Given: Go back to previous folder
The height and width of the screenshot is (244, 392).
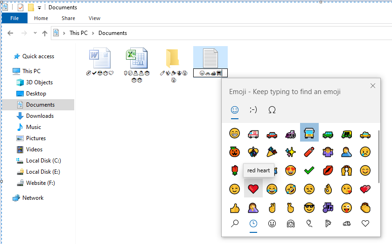Looking at the screenshot, I should pyautogui.click(x=10, y=33).
